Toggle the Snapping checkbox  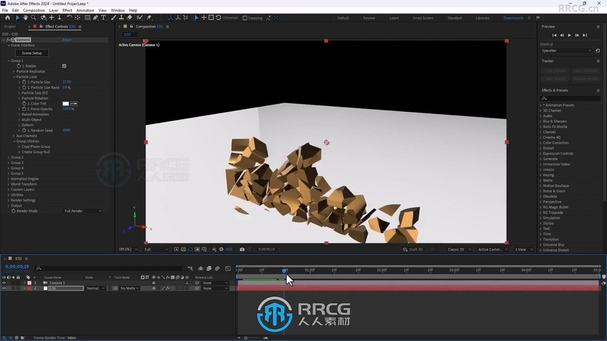click(x=245, y=18)
